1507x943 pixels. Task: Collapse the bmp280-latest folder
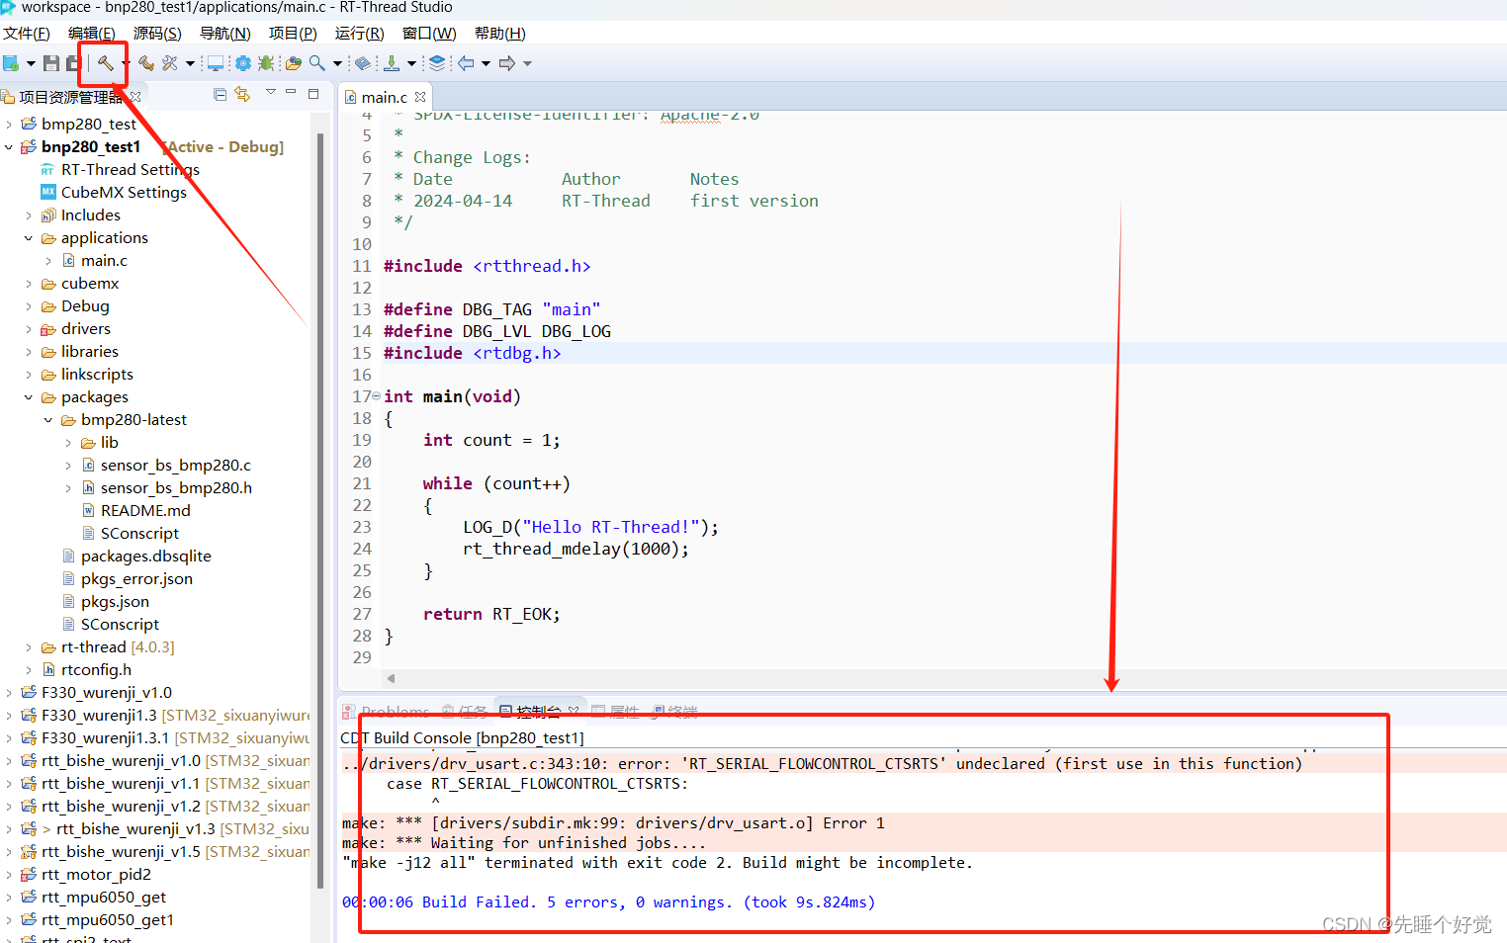48,419
